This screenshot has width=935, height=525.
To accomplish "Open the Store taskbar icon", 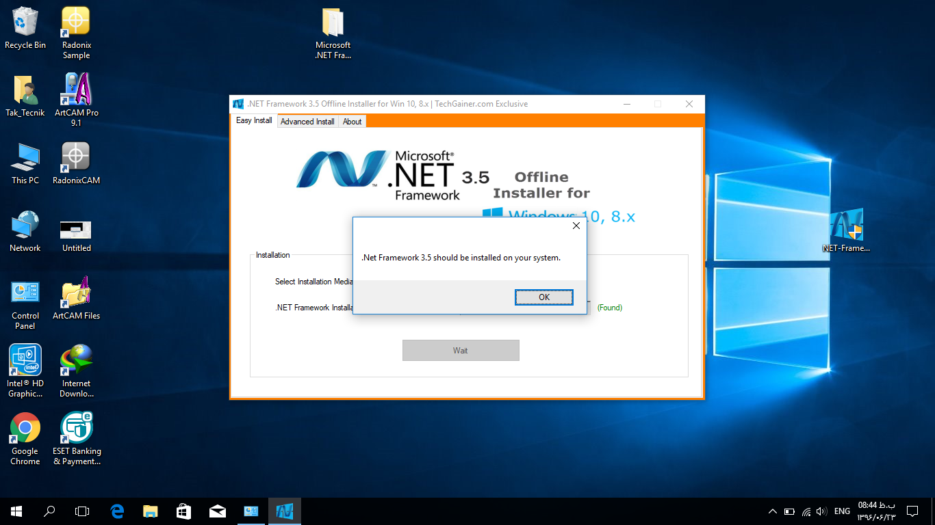I will click(x=183, y=511).
